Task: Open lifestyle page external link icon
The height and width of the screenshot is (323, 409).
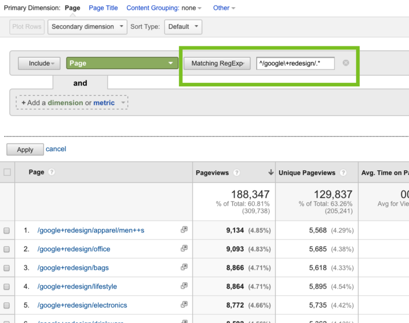Action: click(184, 286)
